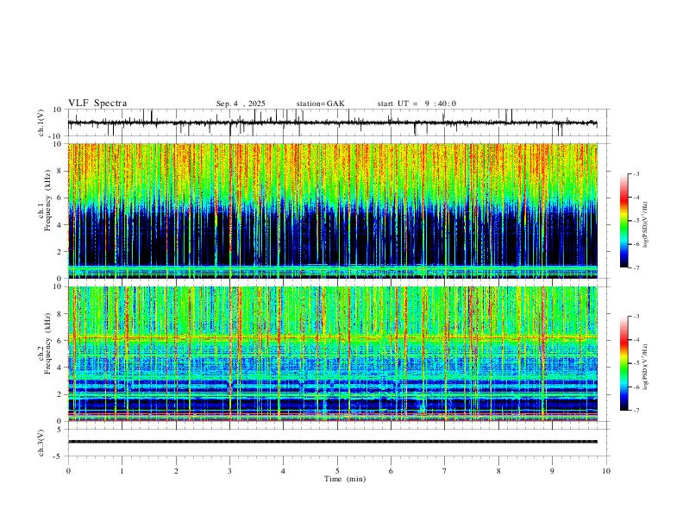This screenshot has height=528, width=683.
Task: Click the "6" kHz tick on ch.2 spectrogram axis
Action: click(60, 341)
